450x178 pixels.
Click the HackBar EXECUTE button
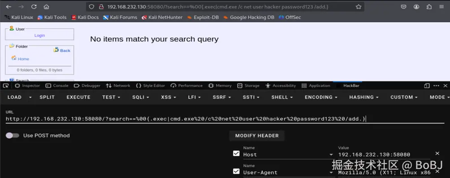[x=78, y=97]
